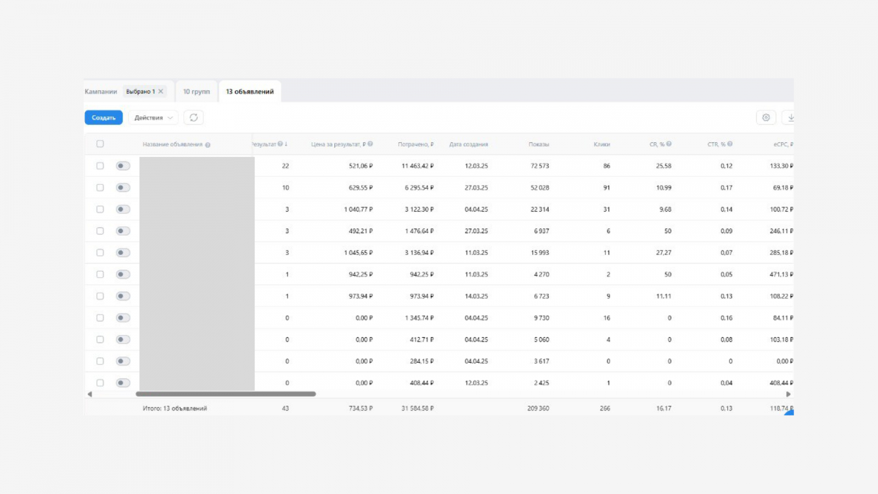Click help icon next to CR, %

point(669,144)
